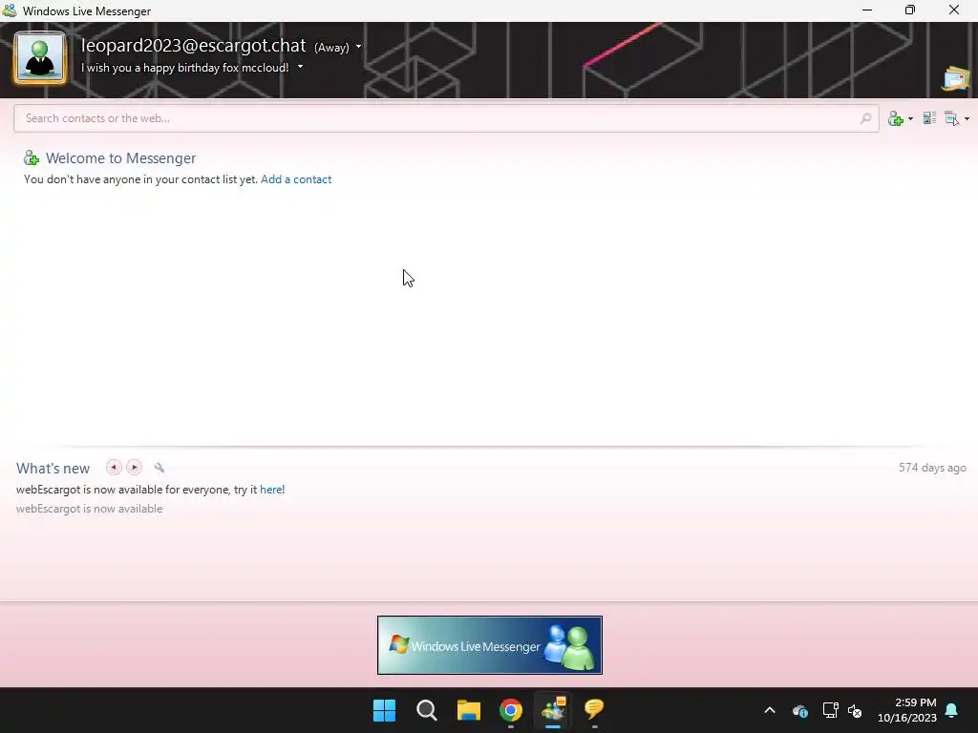Open the taskbar Search
The image size is (978, 733).
(x=427, y=710)
